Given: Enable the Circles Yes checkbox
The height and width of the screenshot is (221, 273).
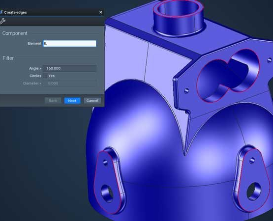Looking at the screenshot, I should click(45, 76).
